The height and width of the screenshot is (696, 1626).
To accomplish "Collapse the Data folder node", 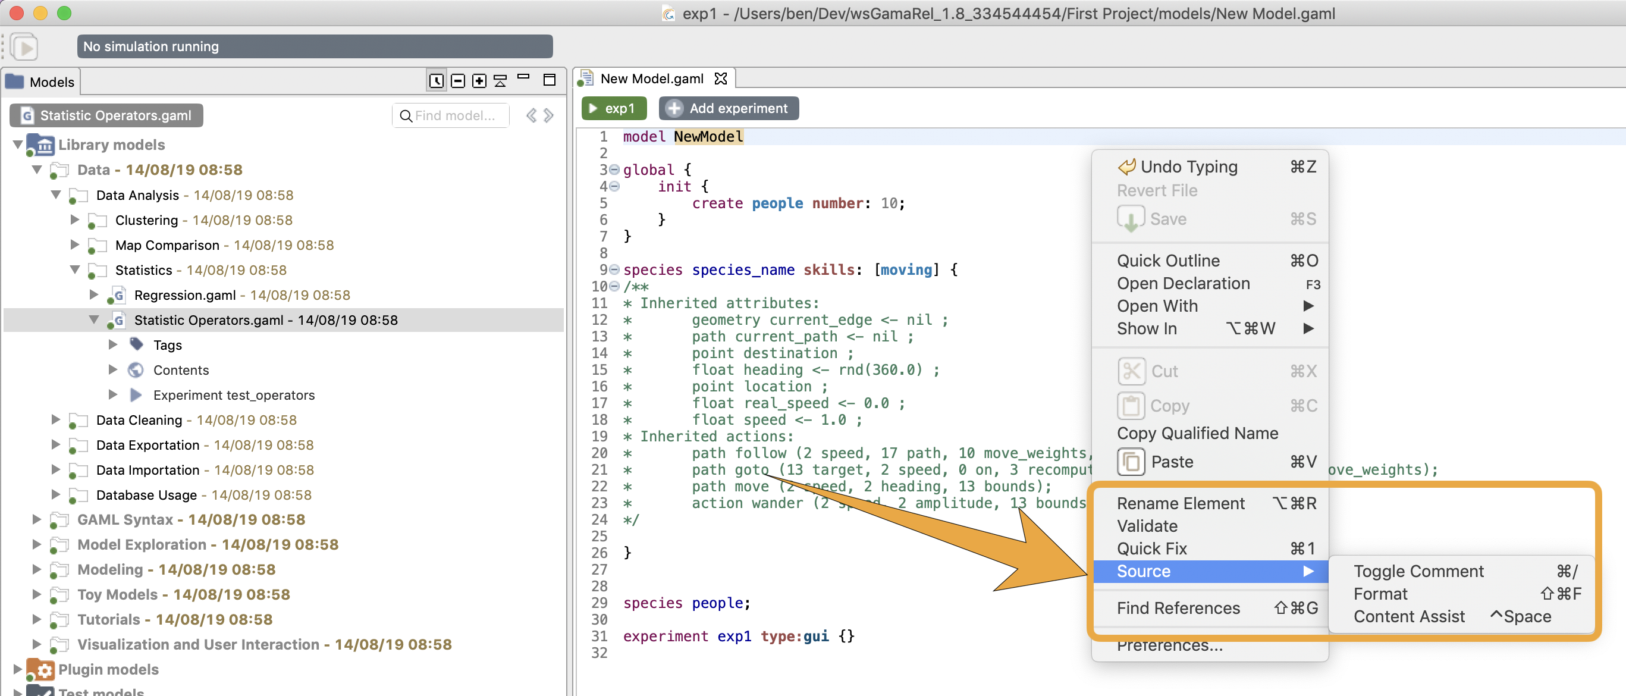I will coord(37,170).
